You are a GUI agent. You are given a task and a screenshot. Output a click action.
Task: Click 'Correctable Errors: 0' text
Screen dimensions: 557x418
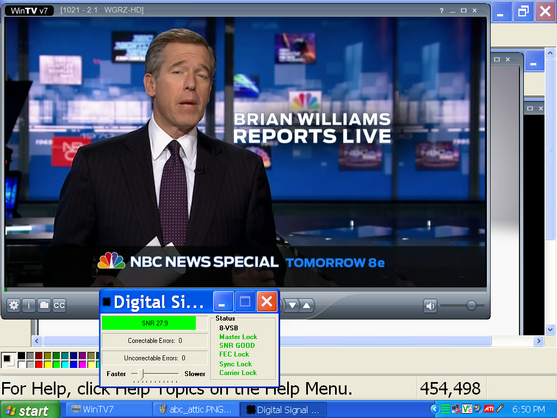pos(155,341)
